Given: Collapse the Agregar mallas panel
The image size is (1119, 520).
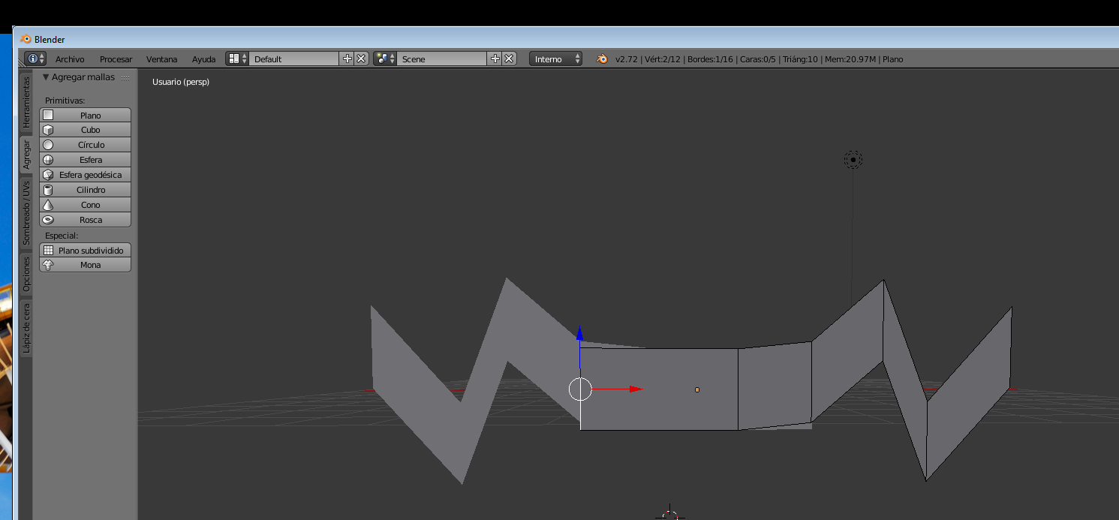Looking at the screenshot, I should coord(46,77).
